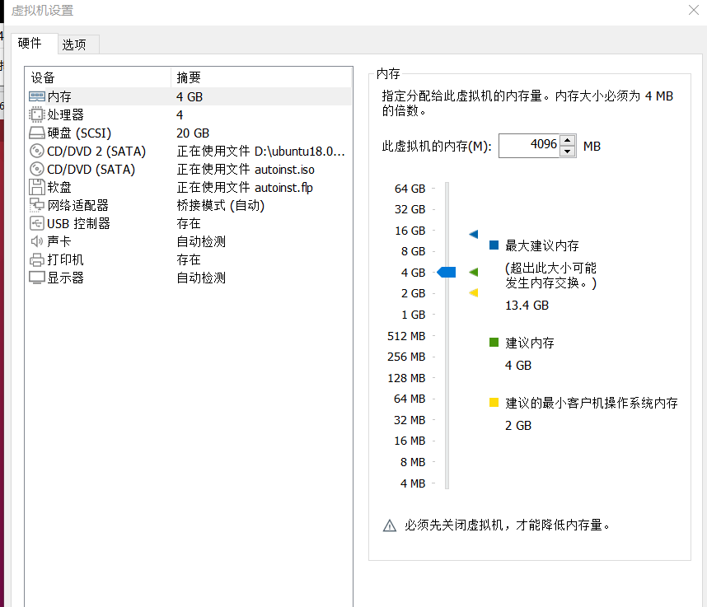Select the 硬盘 (SCSI) disk icon

coord(36,133)
